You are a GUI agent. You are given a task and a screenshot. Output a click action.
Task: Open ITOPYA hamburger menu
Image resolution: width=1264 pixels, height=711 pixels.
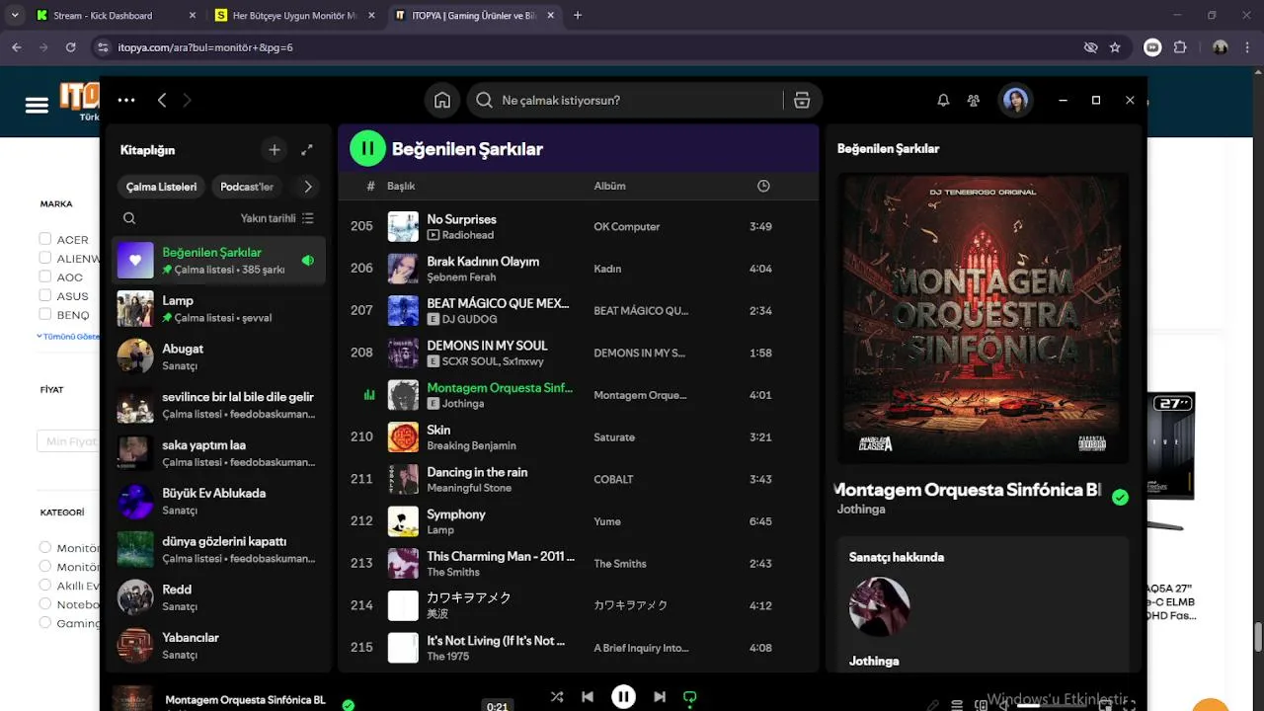click(37, 105)
